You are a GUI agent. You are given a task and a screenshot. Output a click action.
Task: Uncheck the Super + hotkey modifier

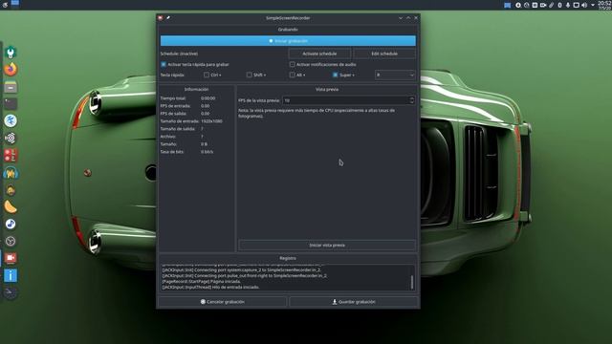pyautogui.click(x=335, y=75)
